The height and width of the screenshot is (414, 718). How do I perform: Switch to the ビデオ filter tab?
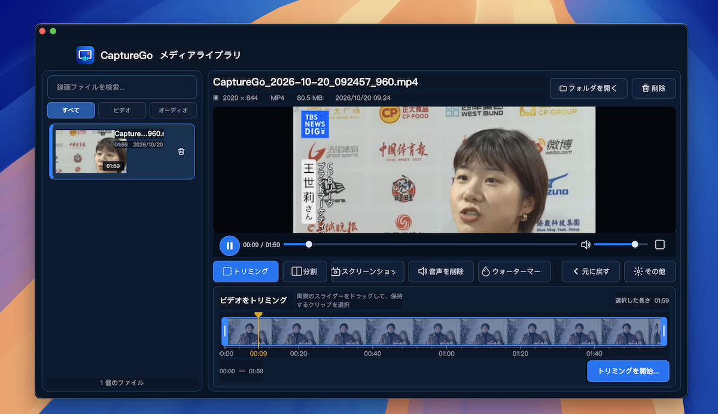click(122, 110)
